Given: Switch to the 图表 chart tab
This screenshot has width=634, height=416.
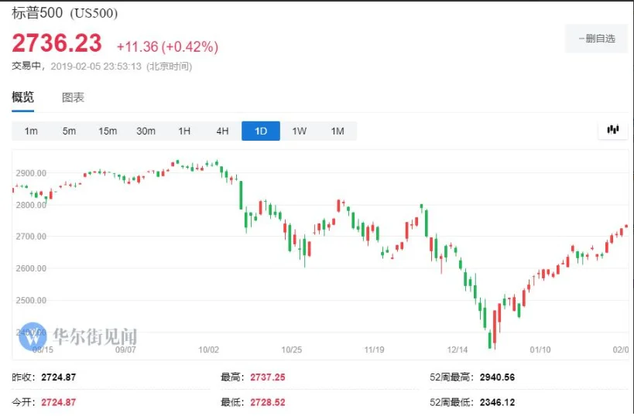Looking at the screenshot, I should (x=73, y=97).
